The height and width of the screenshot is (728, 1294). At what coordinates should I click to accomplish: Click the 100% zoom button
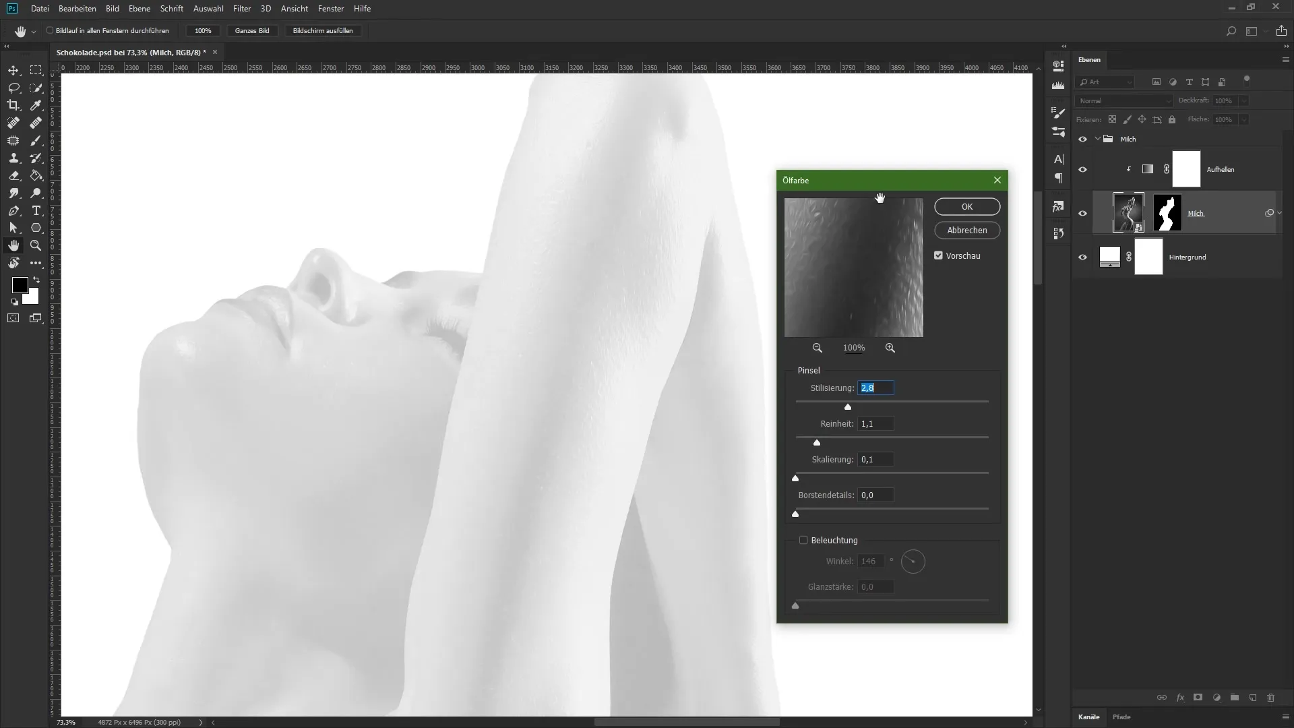pos(203,30)
